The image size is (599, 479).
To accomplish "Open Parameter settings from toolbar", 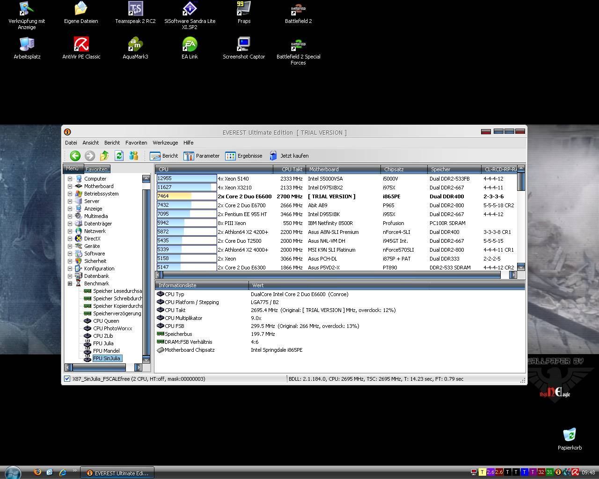I will pos(201,156).
